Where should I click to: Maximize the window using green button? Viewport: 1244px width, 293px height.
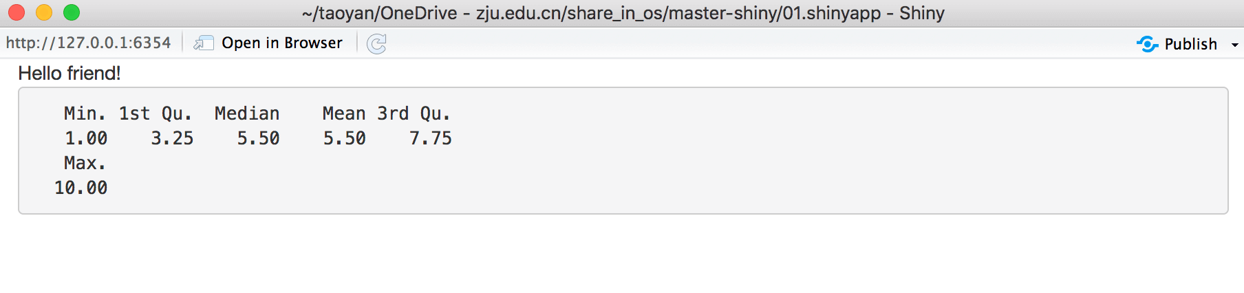[x=72, y=12]
